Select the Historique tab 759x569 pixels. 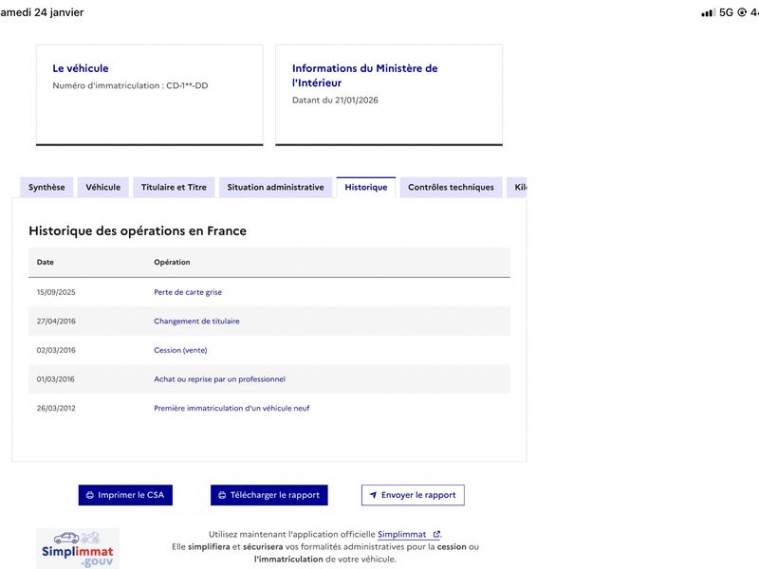[365, 188]
